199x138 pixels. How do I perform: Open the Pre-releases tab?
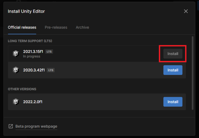(x=56, y=27)
